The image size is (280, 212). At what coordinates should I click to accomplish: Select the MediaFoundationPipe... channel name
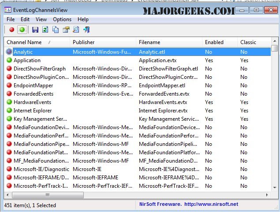point(41,144)
